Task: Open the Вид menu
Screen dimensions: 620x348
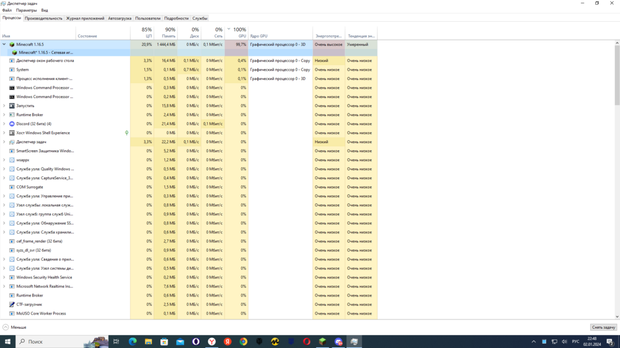Action: (x=45, y=11)
